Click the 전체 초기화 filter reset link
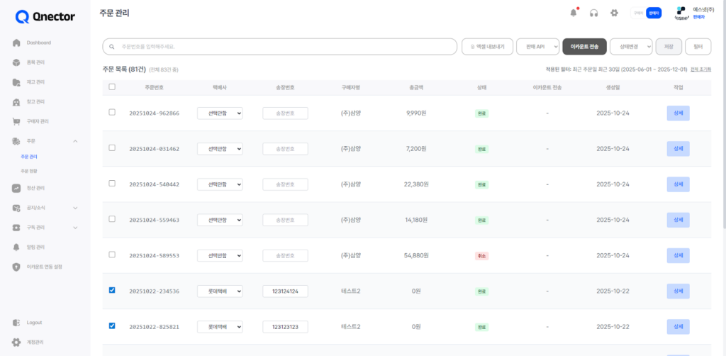 (x=700, y=69)
